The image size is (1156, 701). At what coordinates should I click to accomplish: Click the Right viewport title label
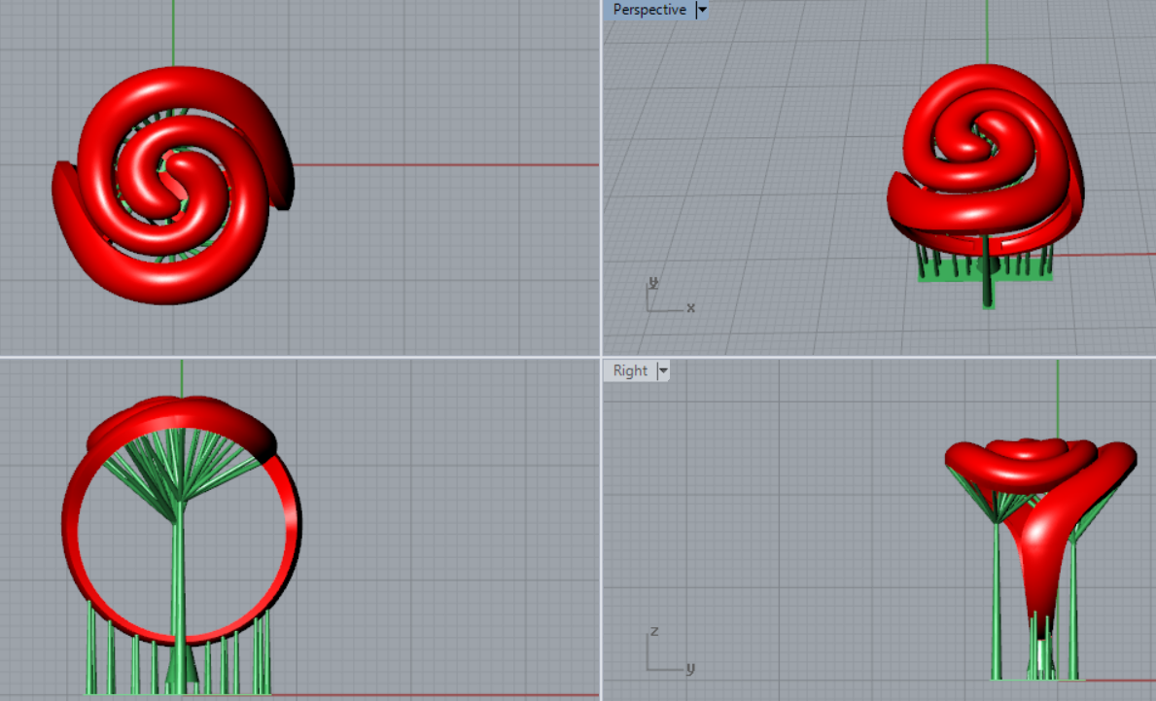point(630,370)
